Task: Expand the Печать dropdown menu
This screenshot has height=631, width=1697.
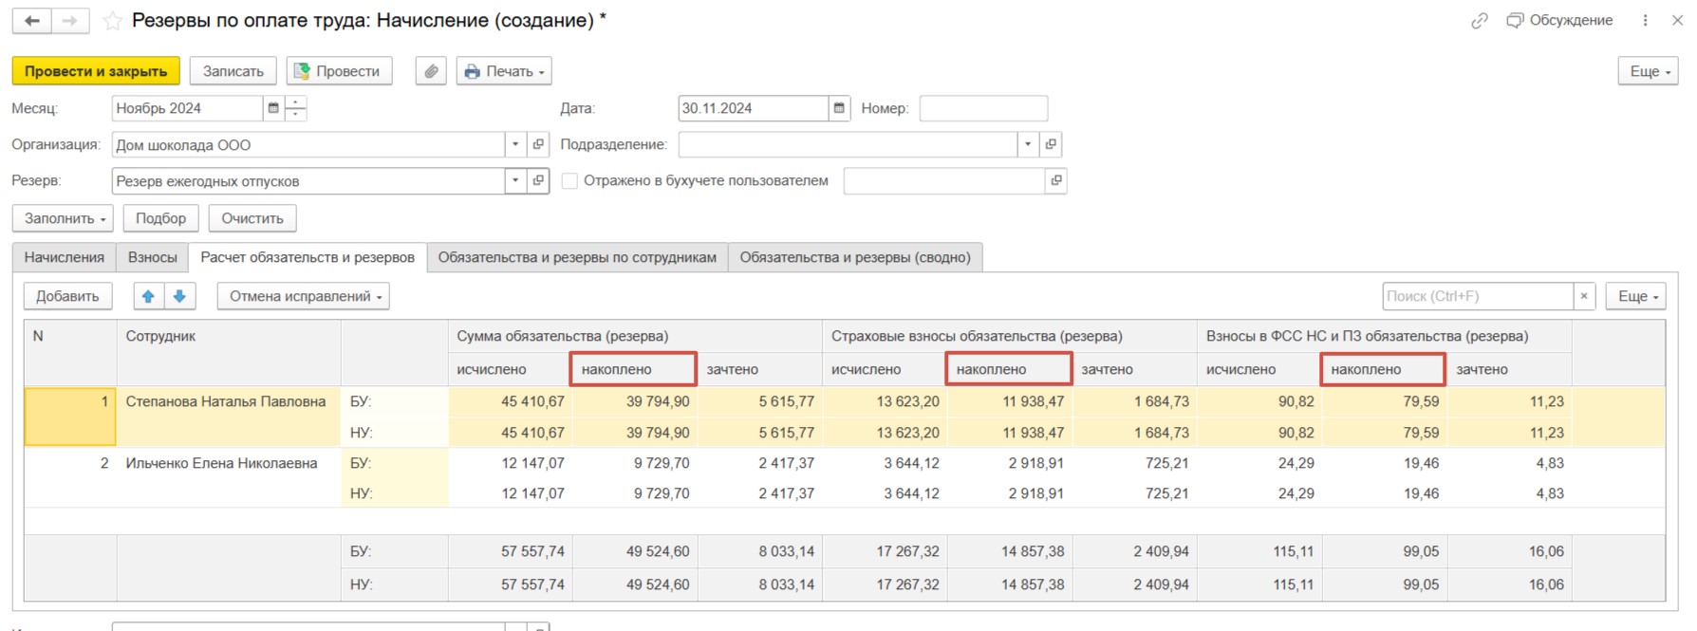Action: pos(504,71)
